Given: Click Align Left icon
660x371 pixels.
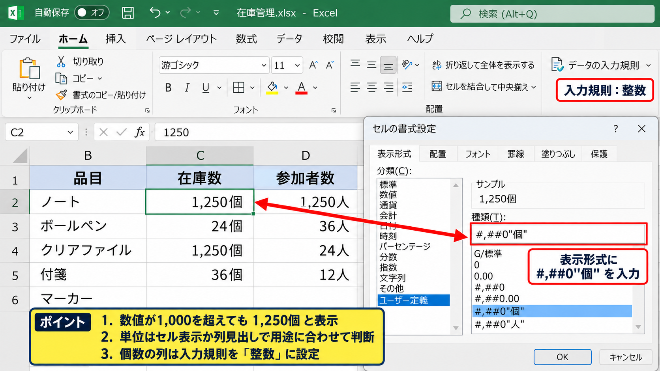Looking at the screenshot, I should click(355, 87).
